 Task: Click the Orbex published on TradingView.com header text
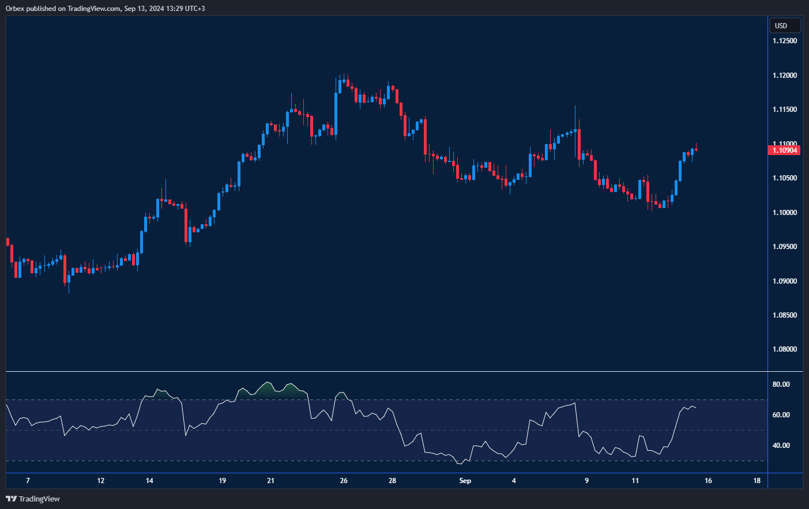pos(105,8)
